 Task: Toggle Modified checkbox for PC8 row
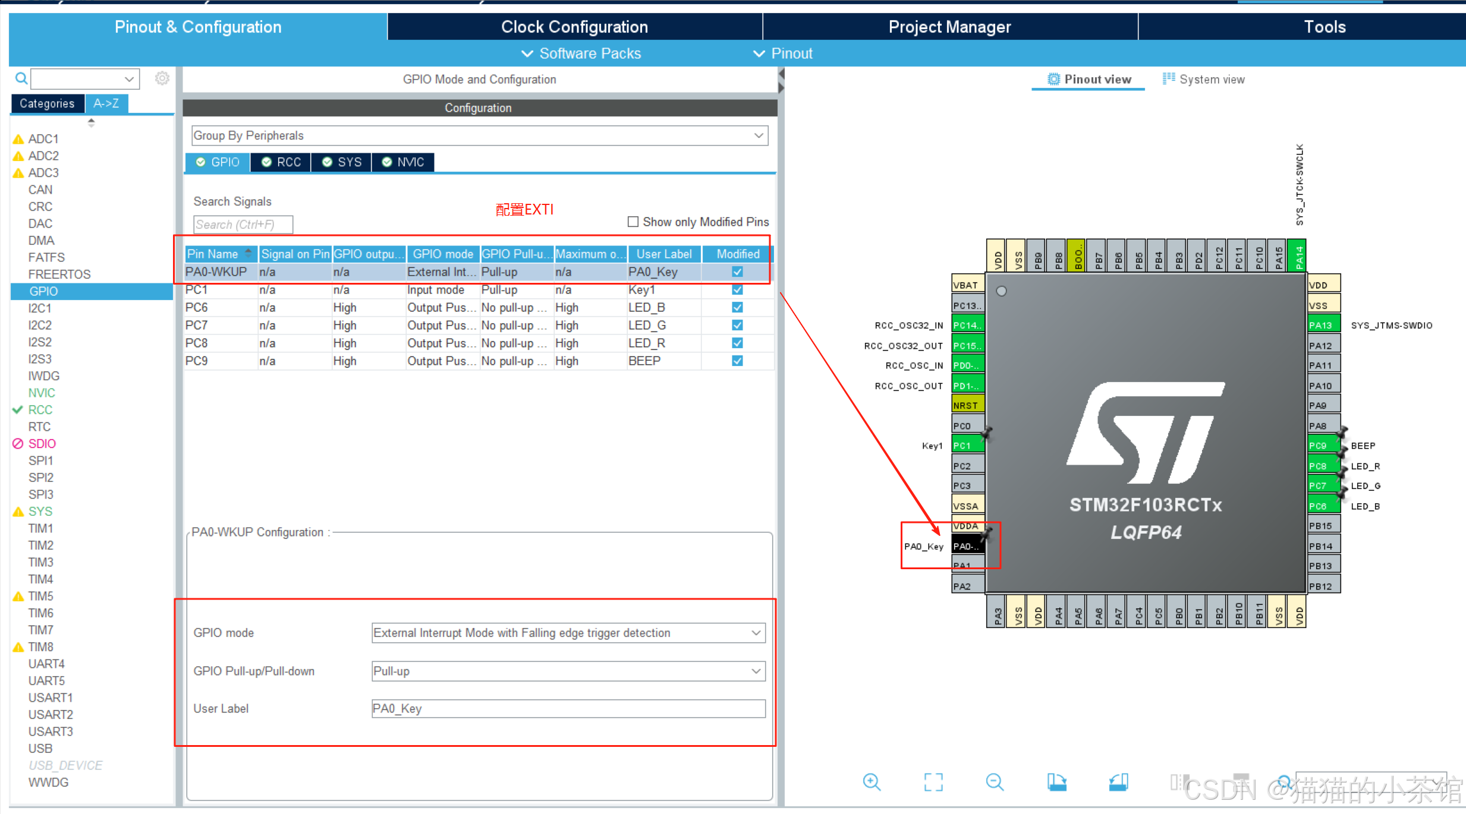point(737,343)
